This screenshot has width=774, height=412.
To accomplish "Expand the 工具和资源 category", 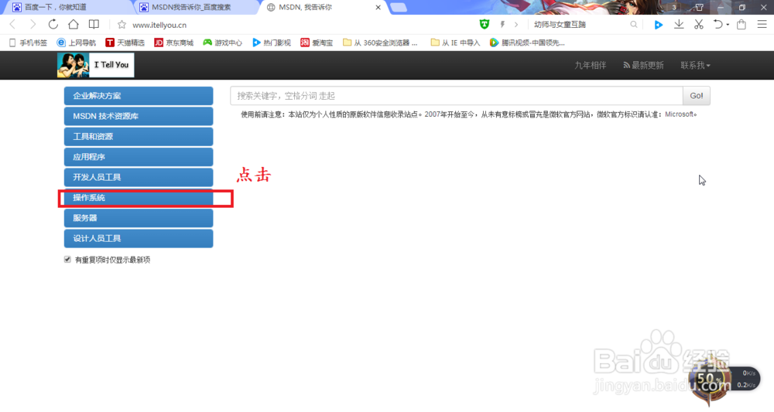I will [x=139, y=137].
